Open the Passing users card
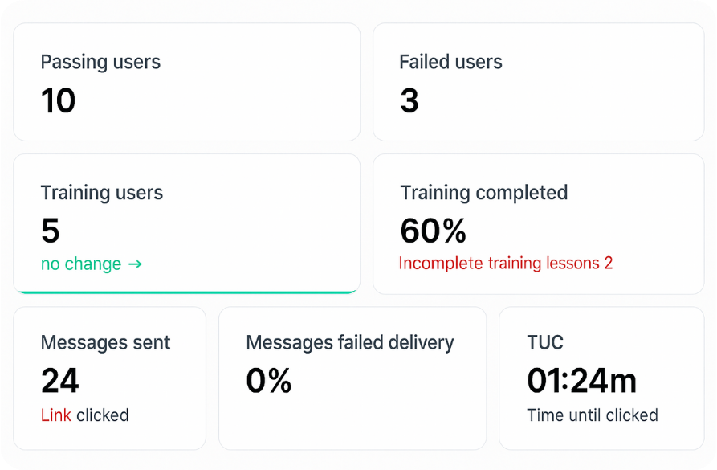717x470 pixels. coord(186,81)
